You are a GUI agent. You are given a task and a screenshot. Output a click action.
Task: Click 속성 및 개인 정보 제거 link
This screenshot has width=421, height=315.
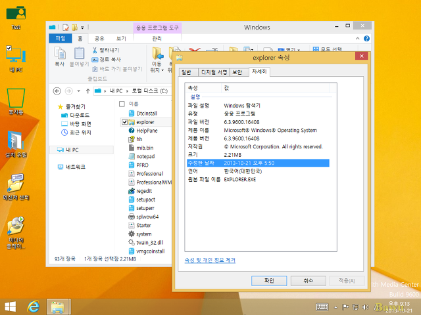(x=210, y=260)
